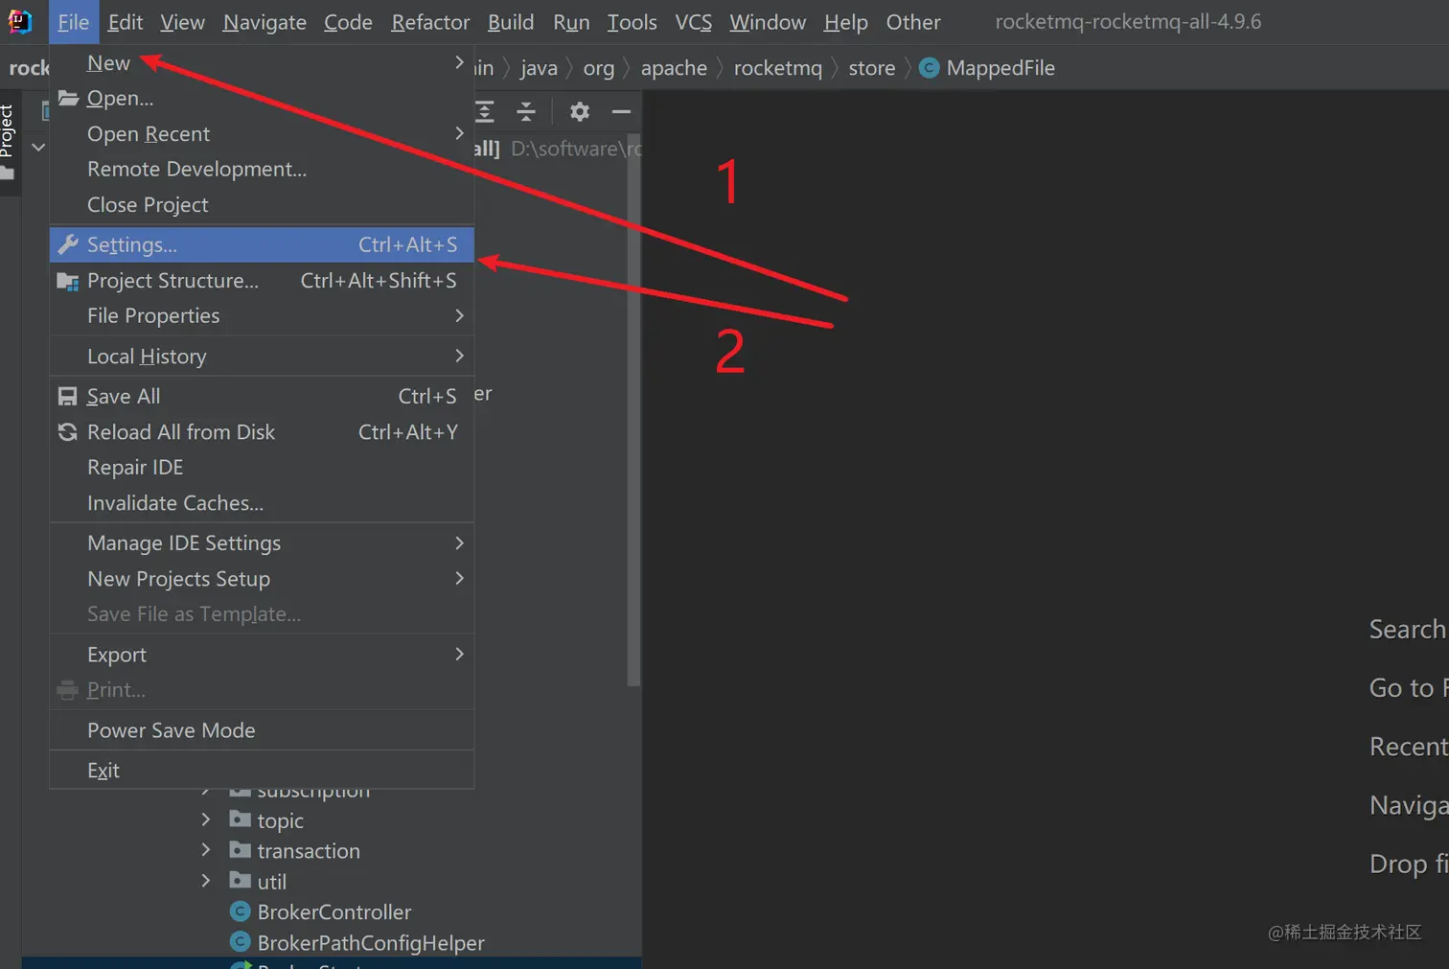This screenshot has width=1449, height=969.
Task: Click the project tree vertical scrollbar
Action: (632, 412)
